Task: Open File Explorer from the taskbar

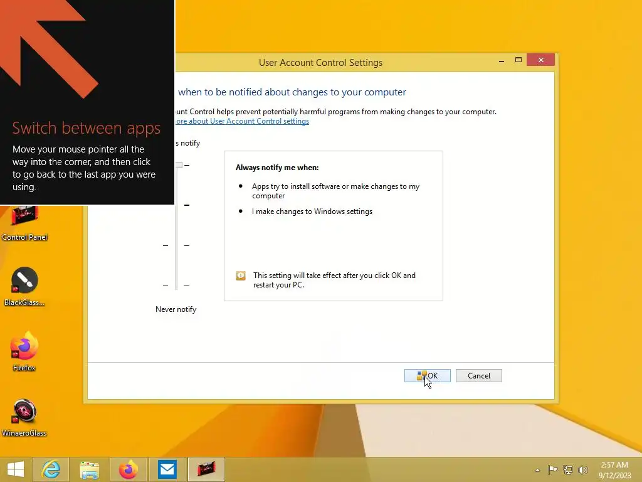Action: click(x=89, y=469)
